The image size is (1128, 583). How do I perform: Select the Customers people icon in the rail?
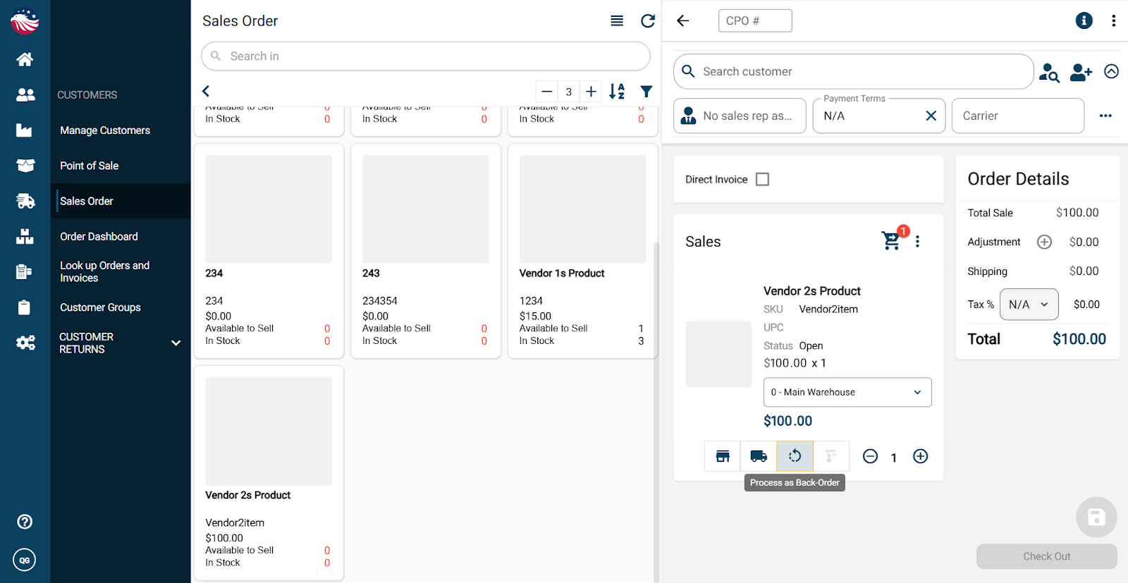pos(25,94)
